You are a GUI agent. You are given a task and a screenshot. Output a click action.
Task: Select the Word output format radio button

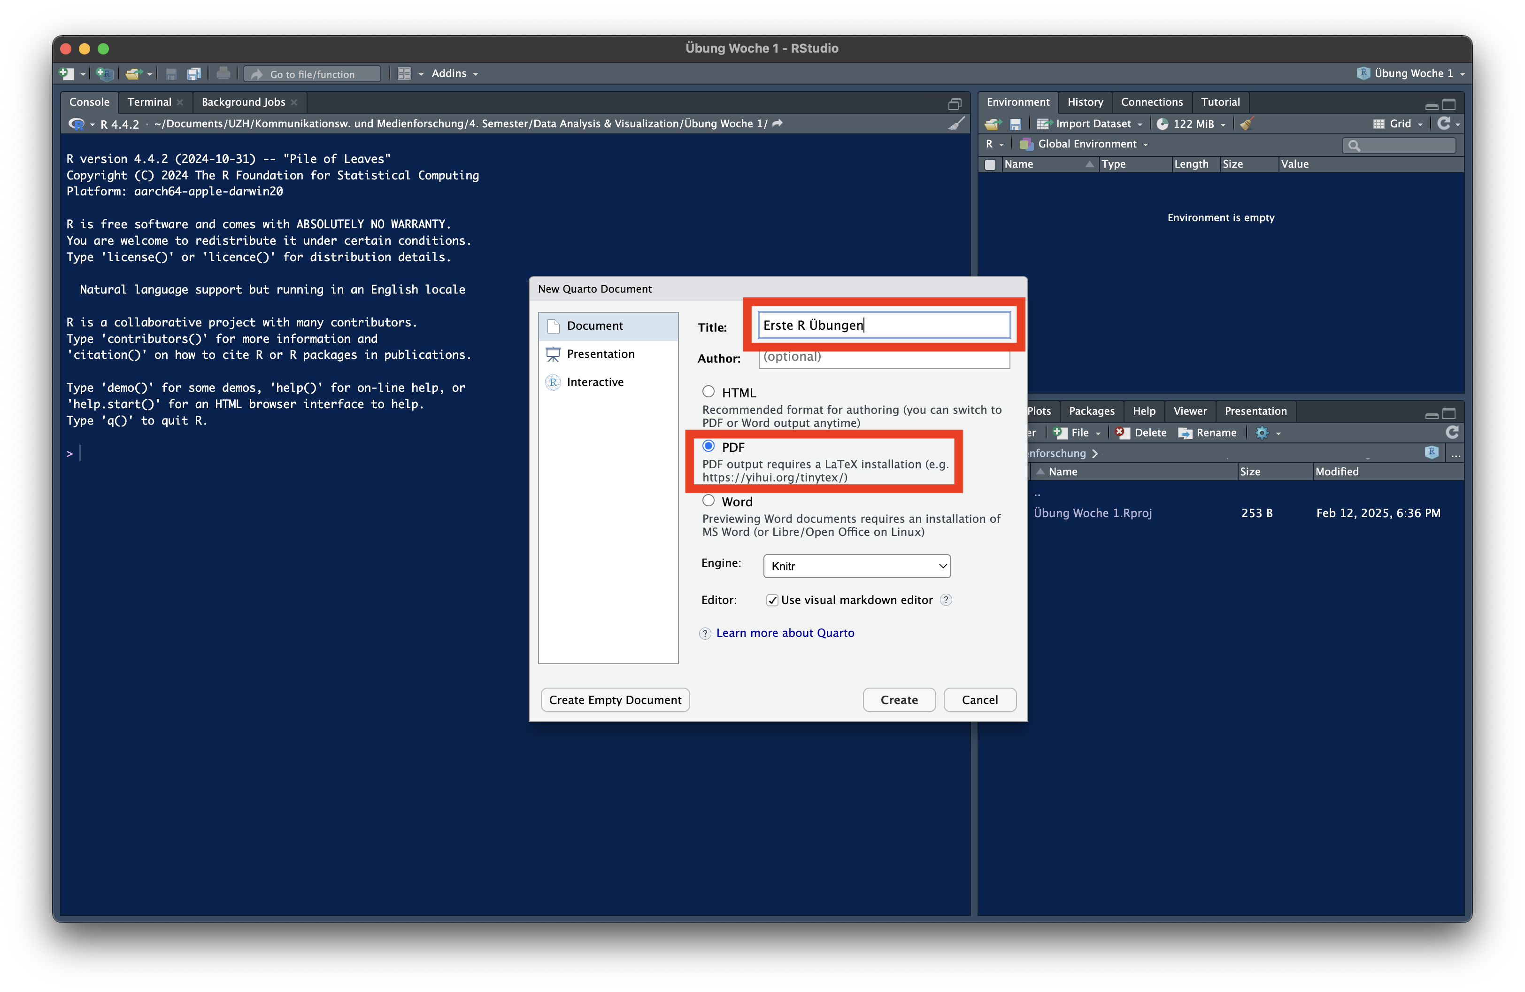click(x=708, y=501)
